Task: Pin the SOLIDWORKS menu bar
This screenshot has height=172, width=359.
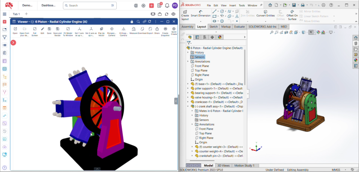Action: 261,5
